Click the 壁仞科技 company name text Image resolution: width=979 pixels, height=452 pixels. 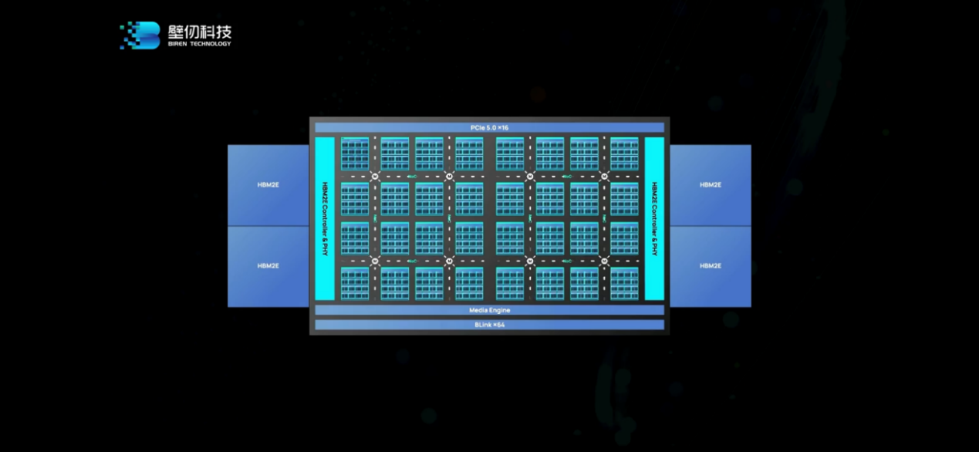[199, 32]
